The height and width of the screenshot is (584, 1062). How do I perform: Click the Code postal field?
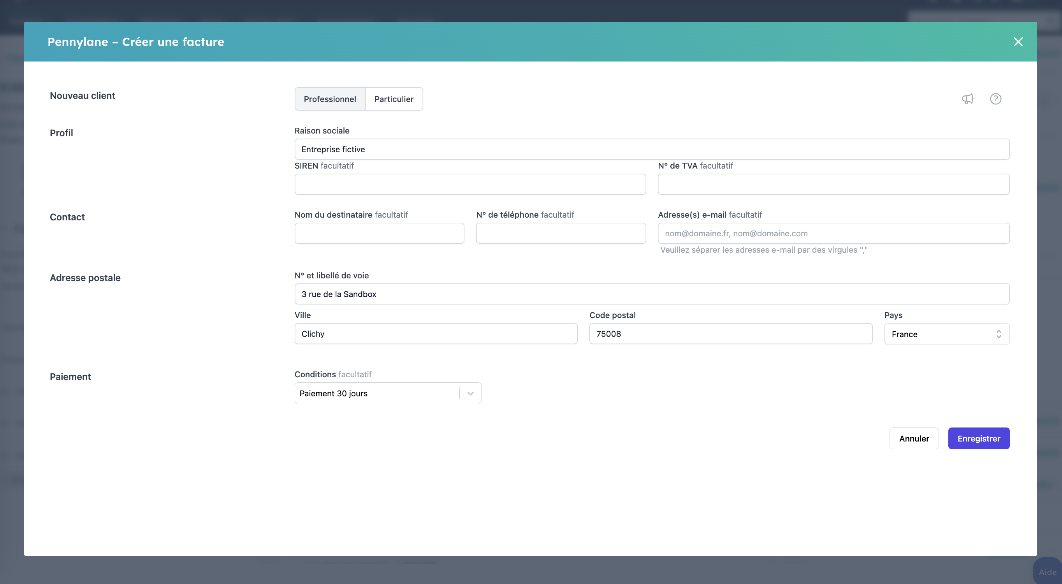pyautogui.click(x=730, y=334)
